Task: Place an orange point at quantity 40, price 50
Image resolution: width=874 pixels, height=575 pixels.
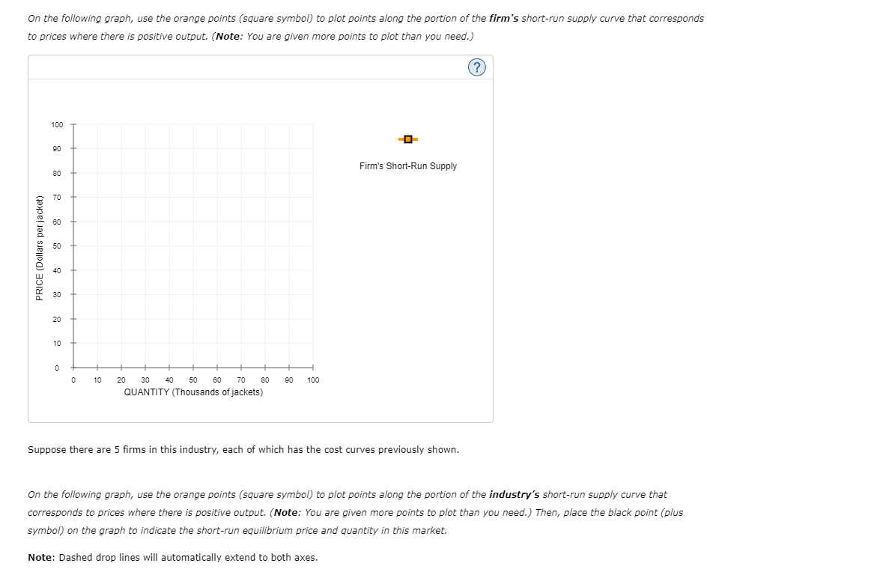Action: click(x=169, y=246)
